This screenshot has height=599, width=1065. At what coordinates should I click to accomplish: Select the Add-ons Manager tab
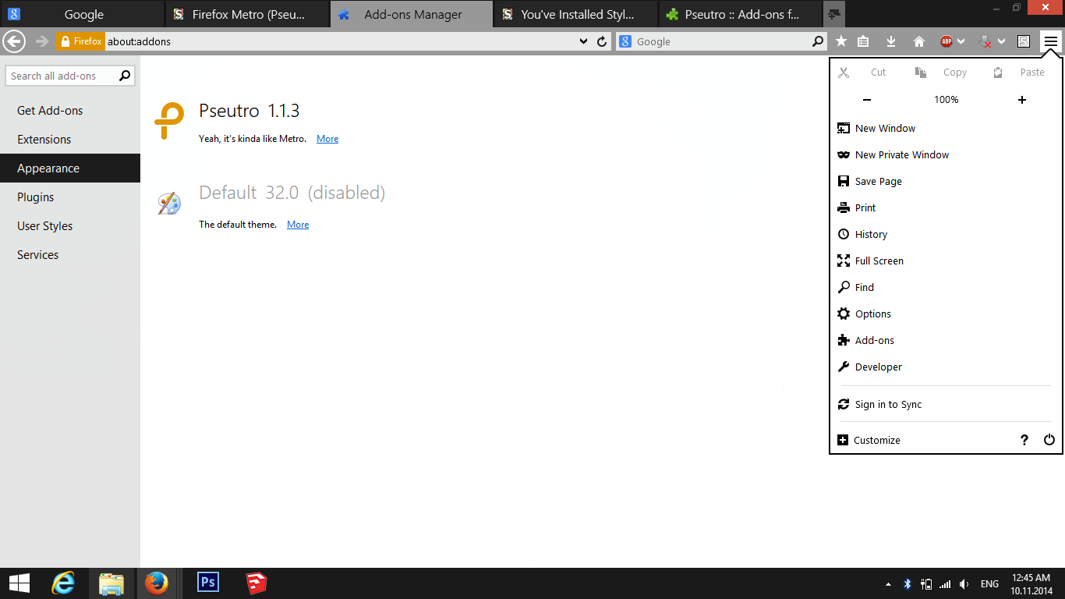[x=412, y=14]
